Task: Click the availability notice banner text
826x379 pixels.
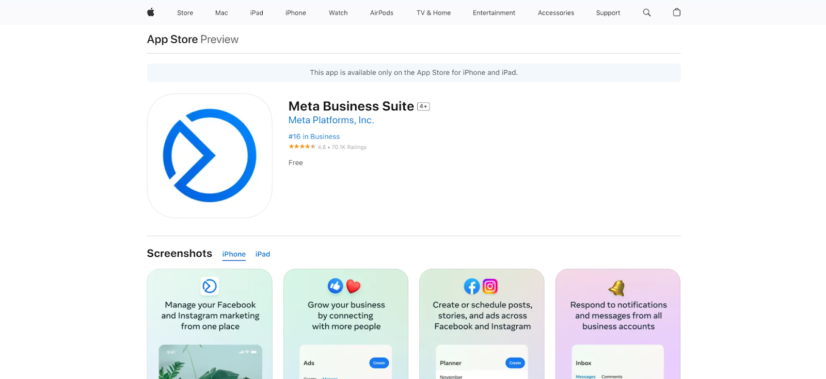Action: (x=414, y=73)
